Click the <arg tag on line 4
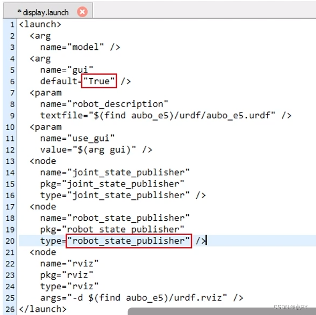Viewport: 316px width, 315px height. coord(40,59)
